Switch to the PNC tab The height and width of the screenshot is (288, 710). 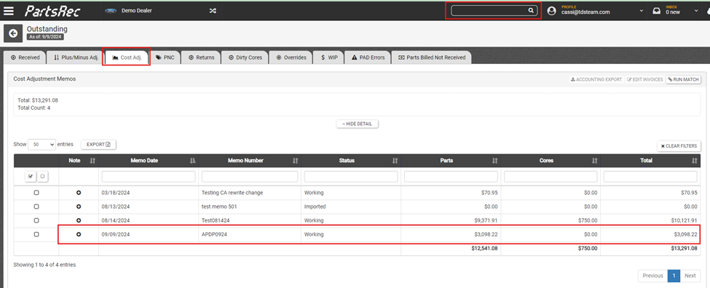(x=165, y=57)
